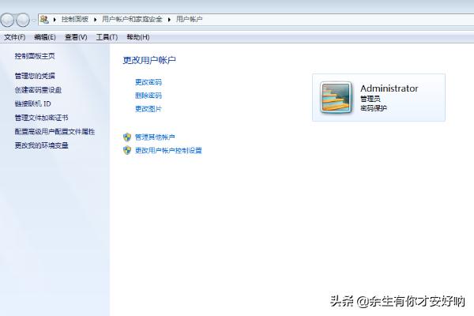Viewport: 474px width, 316px height.
Task: Open 更改我的环境变量 in the sidebar
Action: (41, 145)
